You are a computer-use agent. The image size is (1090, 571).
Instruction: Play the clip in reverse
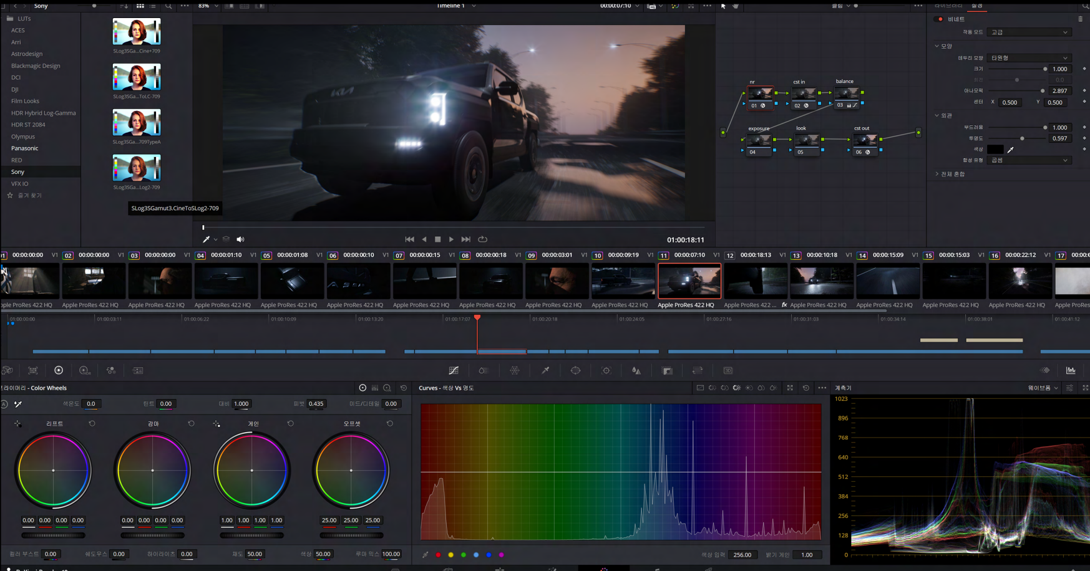[x=424, y=239]
